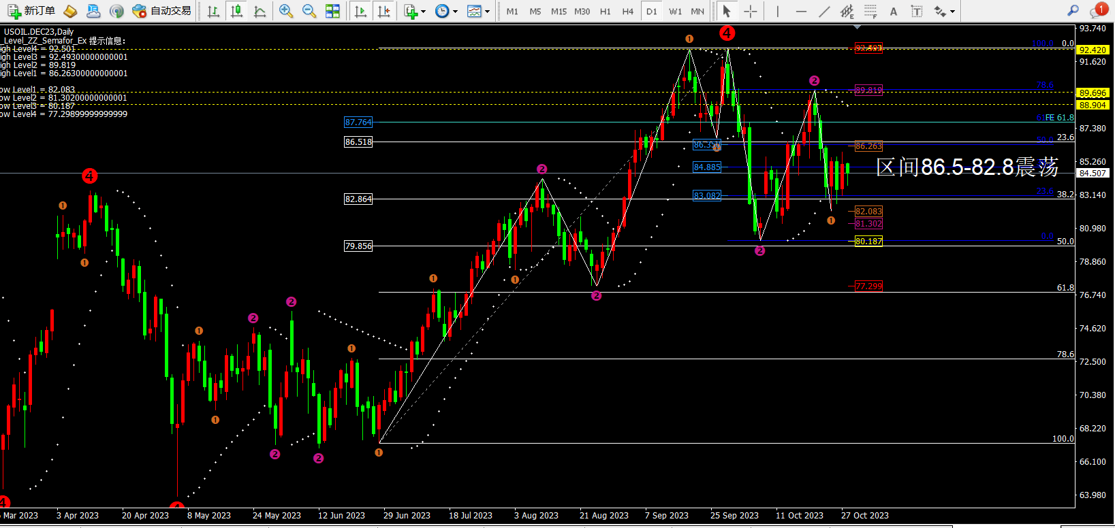Click the 29 Jun 2023 date label
The height and width of the screenshot is (528, 1115).
point(407,516)
